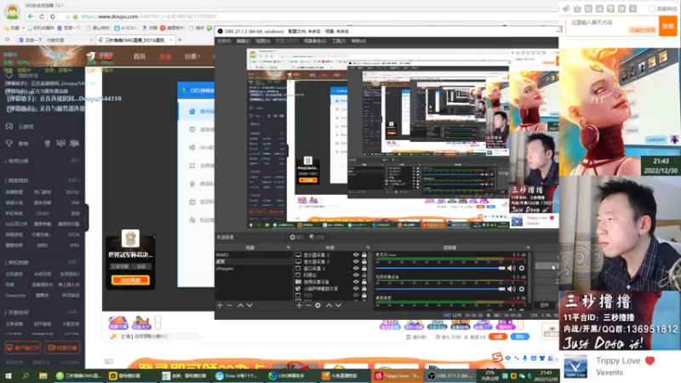Open source properties gear below the Sources list
Viewport: 681px width, 383px height.
[318, 306]
